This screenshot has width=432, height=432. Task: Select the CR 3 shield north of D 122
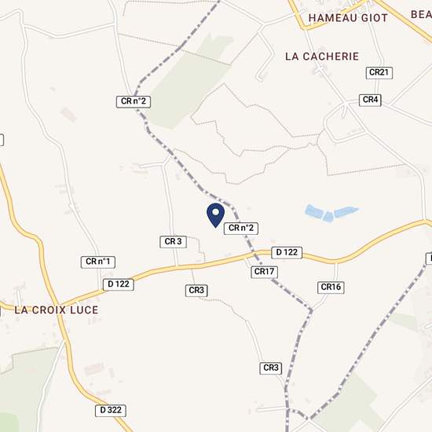pyautogui.click(x=173, y=242)
